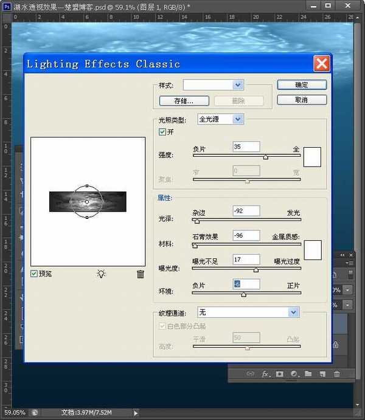Image resolution: width=365 pixels, height=420 pixels.
Task: Click the 取消 cancel button
Action: (302, 100)
